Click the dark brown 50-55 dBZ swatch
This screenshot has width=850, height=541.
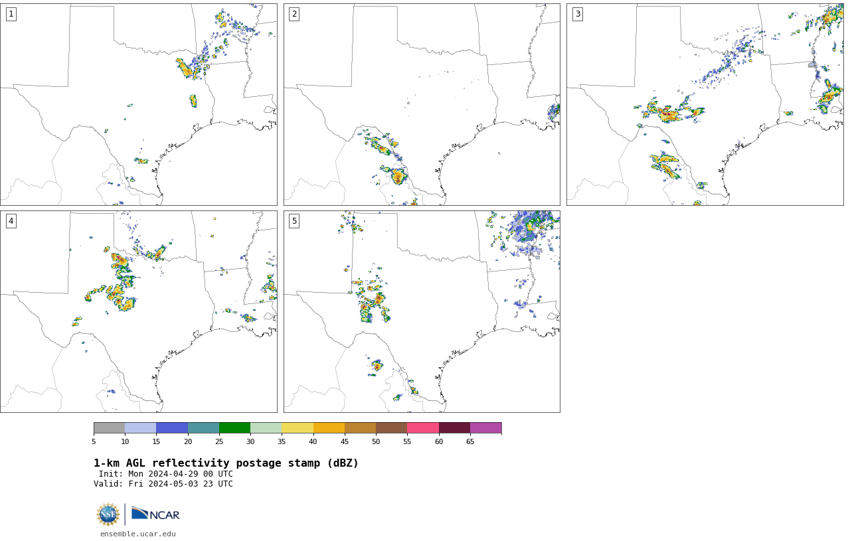(392, 428)
